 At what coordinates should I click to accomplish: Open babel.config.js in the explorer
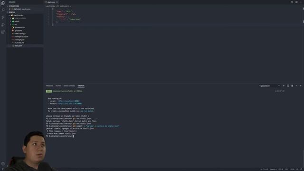coord(20,34)
